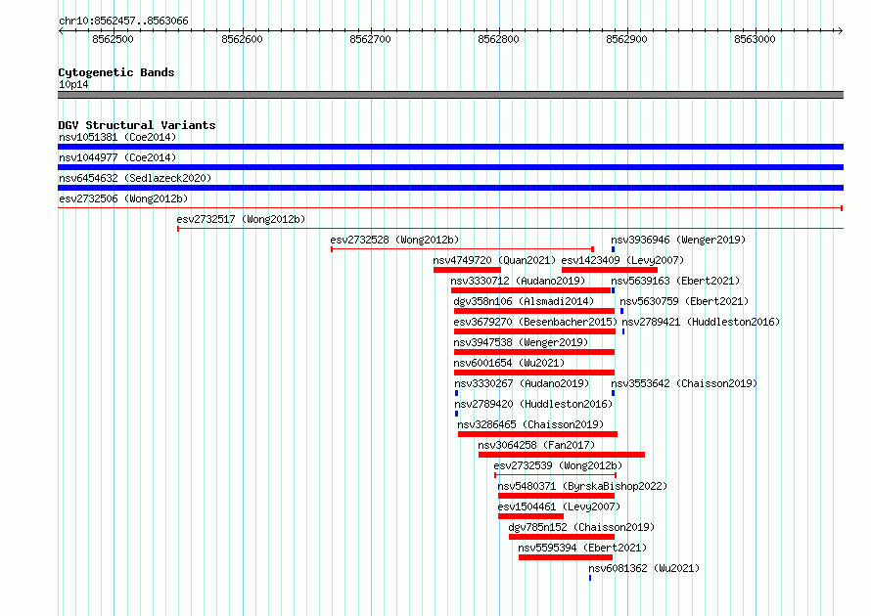The image size is (871, 616).
Task: Open esv2732517 (Wong2012b) variant
Action: [x=241, y=219]
